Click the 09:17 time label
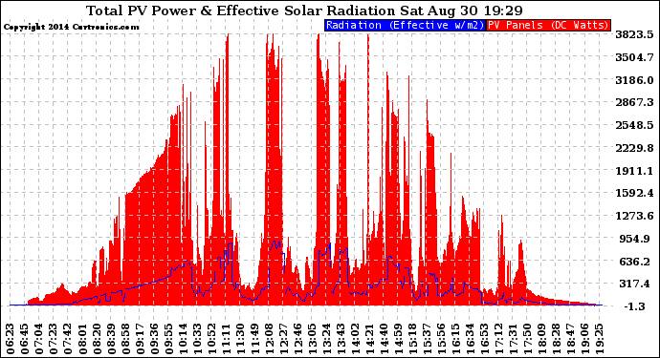This screenshot has width=660, height=358. pyautogui.click(x=141, y=338)
